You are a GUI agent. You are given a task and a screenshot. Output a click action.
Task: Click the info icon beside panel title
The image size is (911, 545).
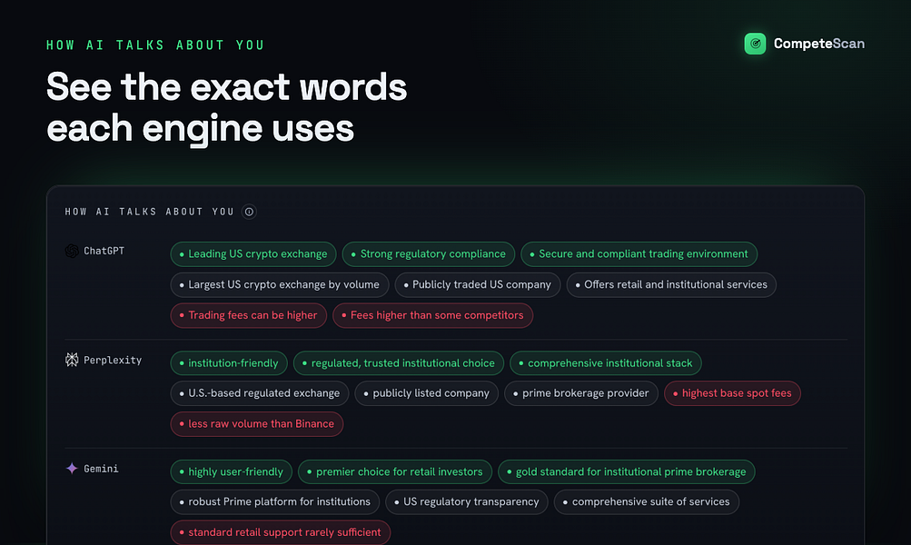[x=249, y=212]
